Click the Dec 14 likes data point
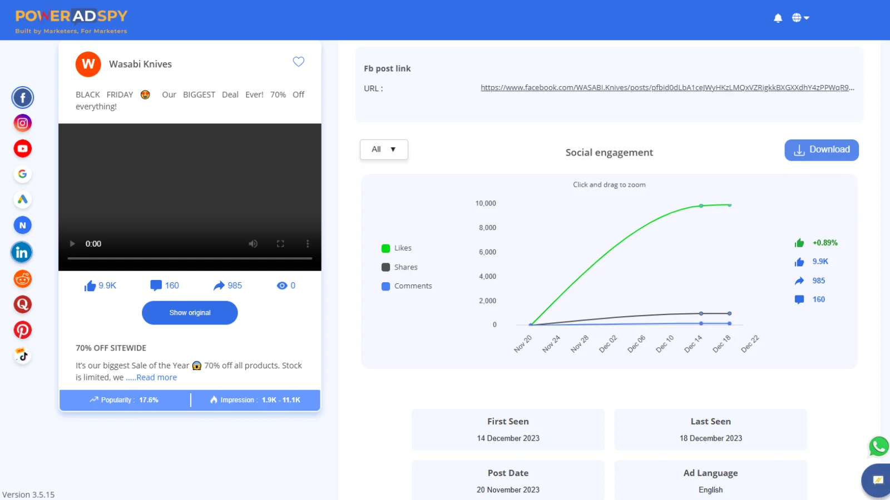 point(701,206)
